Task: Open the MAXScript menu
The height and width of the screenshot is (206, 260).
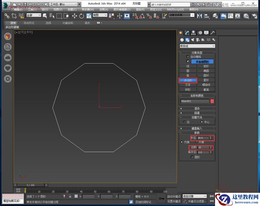Action: point(176,10)
